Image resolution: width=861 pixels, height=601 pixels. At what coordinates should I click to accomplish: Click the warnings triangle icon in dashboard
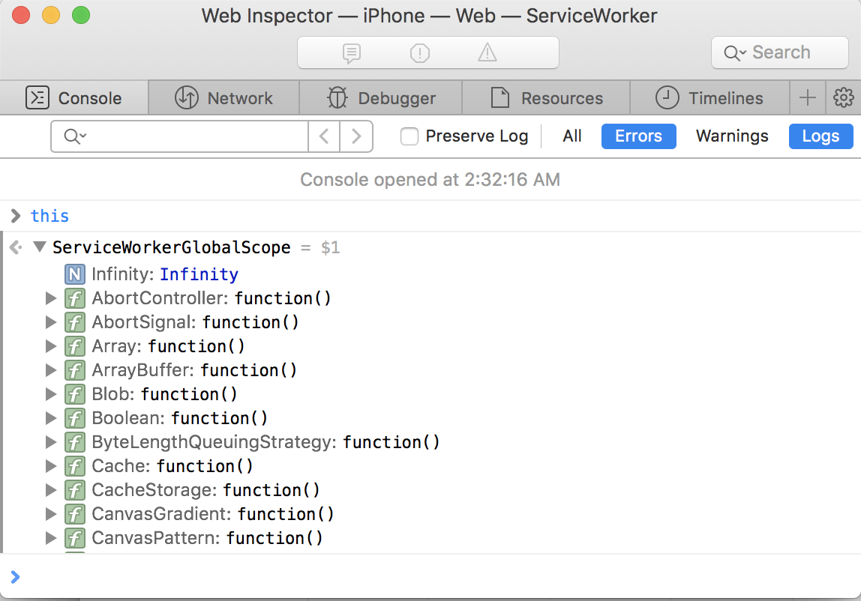487,52
